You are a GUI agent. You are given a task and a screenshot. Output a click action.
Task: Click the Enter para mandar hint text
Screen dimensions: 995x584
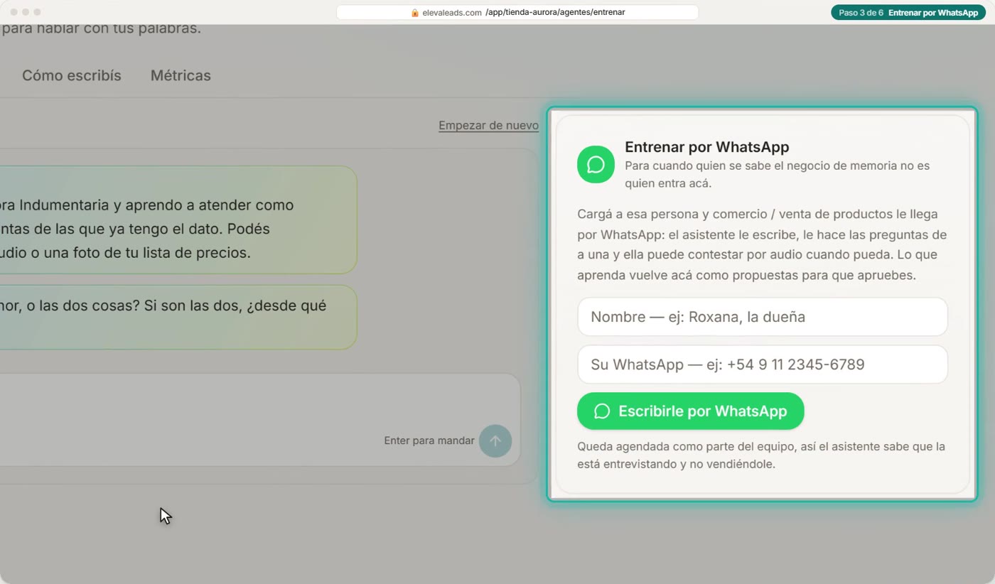click(x=429, y=440)
